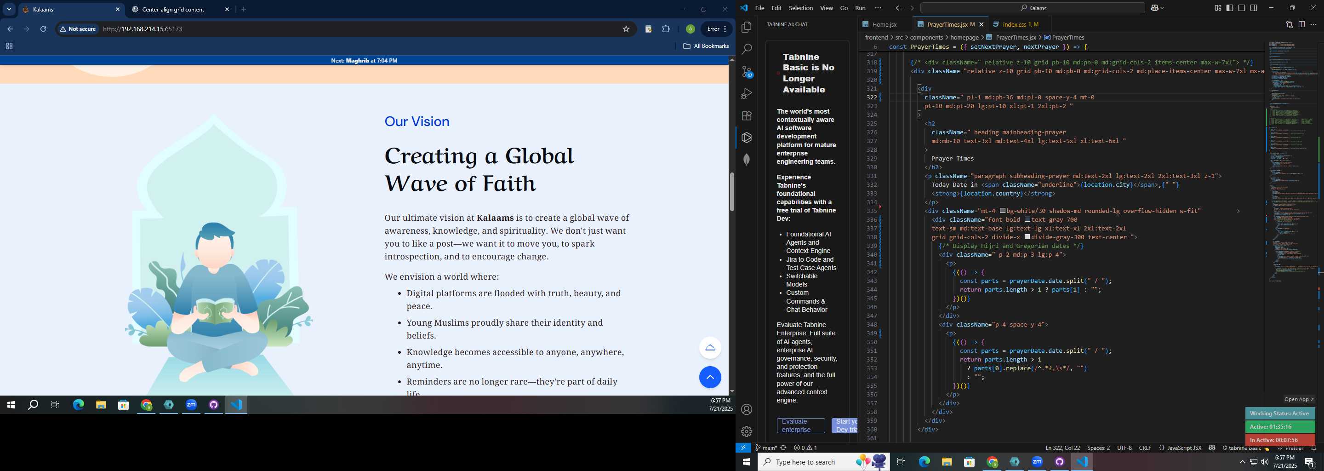This screenshot has height=471, width=1324.
Task: Click the bg-white/30 color swatch in code
Action: click(1002, 211)
